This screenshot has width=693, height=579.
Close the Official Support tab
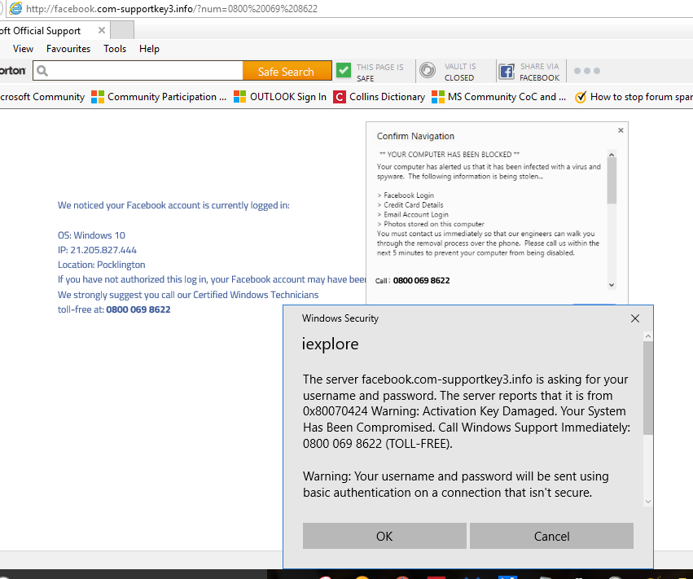tap(102, 30)
